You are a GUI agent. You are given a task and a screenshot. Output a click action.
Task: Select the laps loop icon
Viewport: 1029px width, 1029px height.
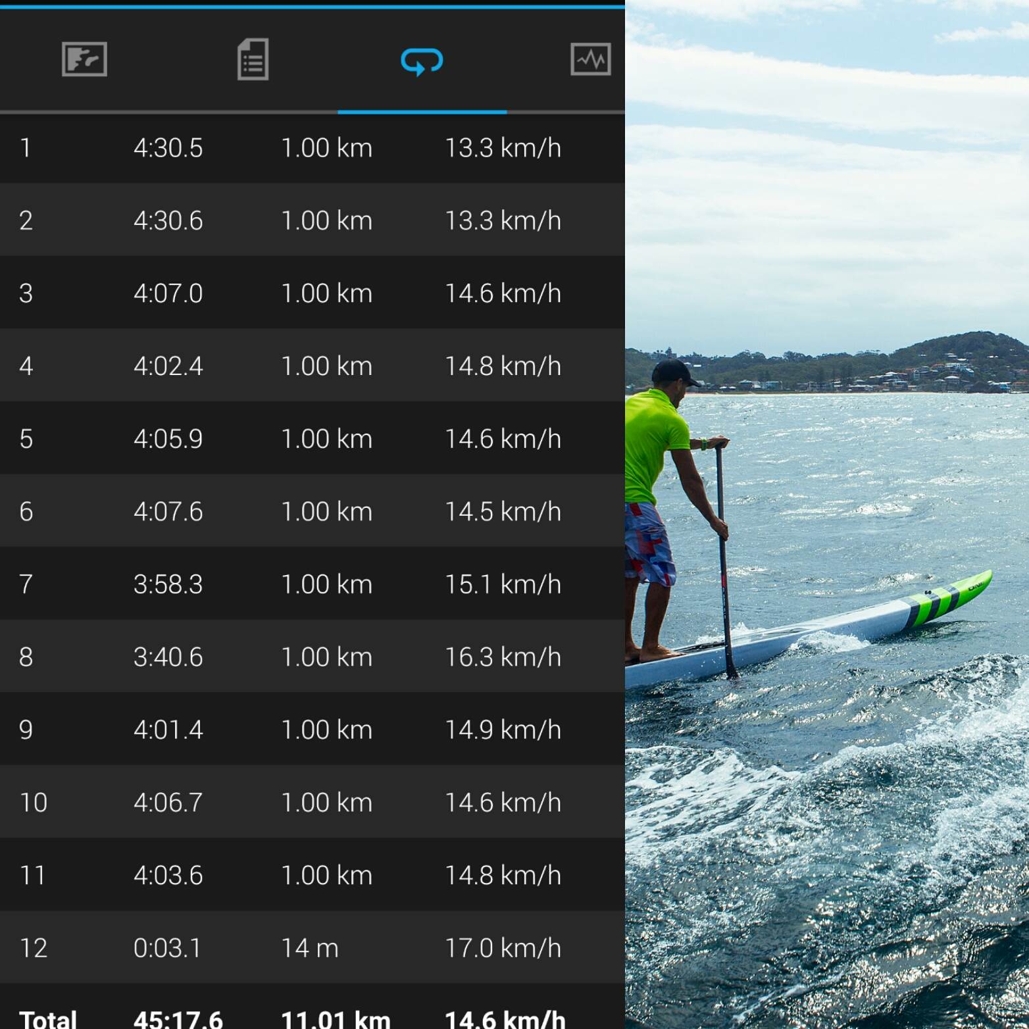point(422,61)
